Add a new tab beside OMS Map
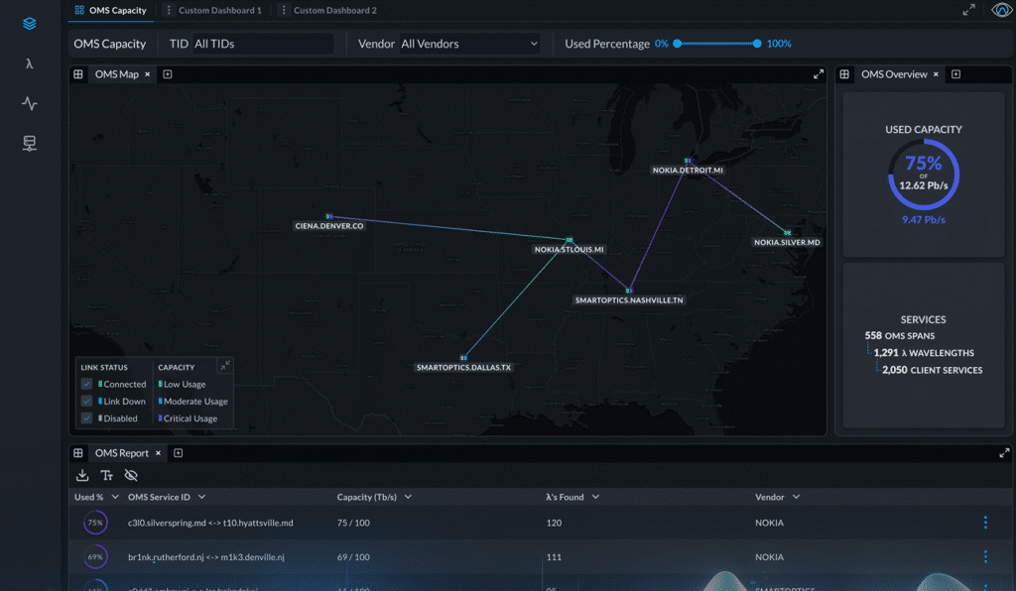The width and height of the screenshot is (1016, 591). [x=167, y=74]
